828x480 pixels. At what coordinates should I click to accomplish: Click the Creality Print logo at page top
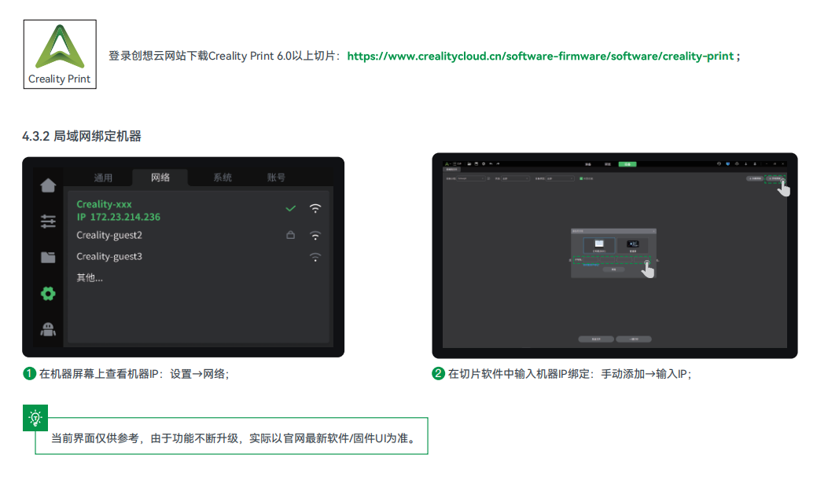click(x=60, y=54)
